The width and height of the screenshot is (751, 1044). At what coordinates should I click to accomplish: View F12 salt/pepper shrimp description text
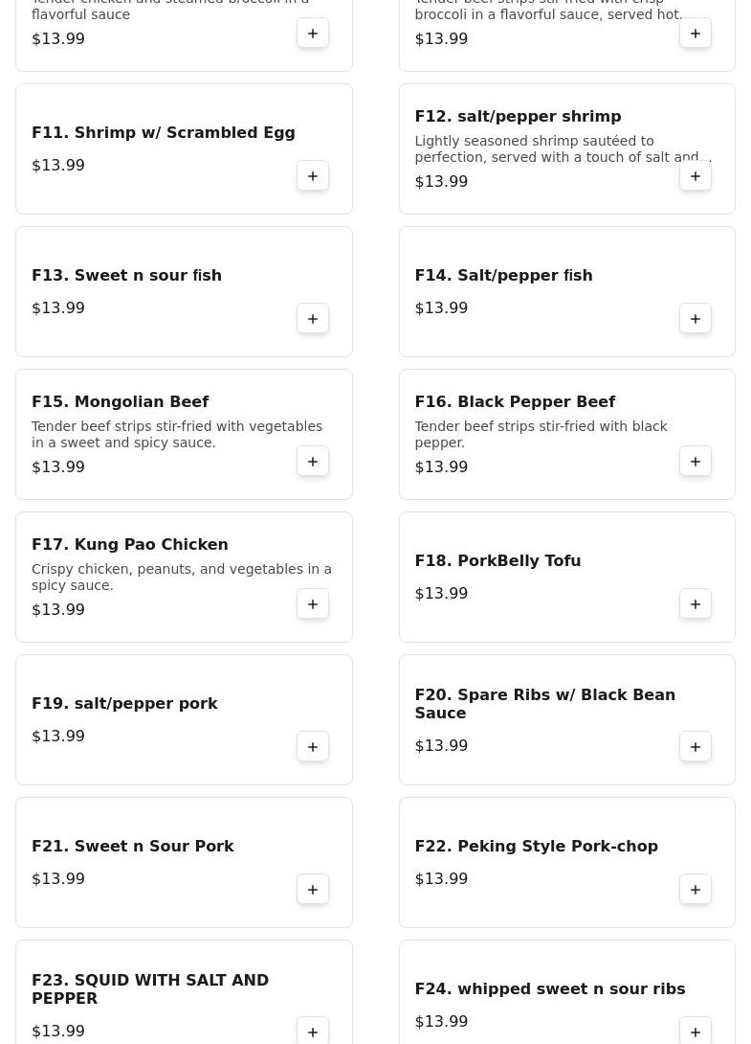point(562,149)
